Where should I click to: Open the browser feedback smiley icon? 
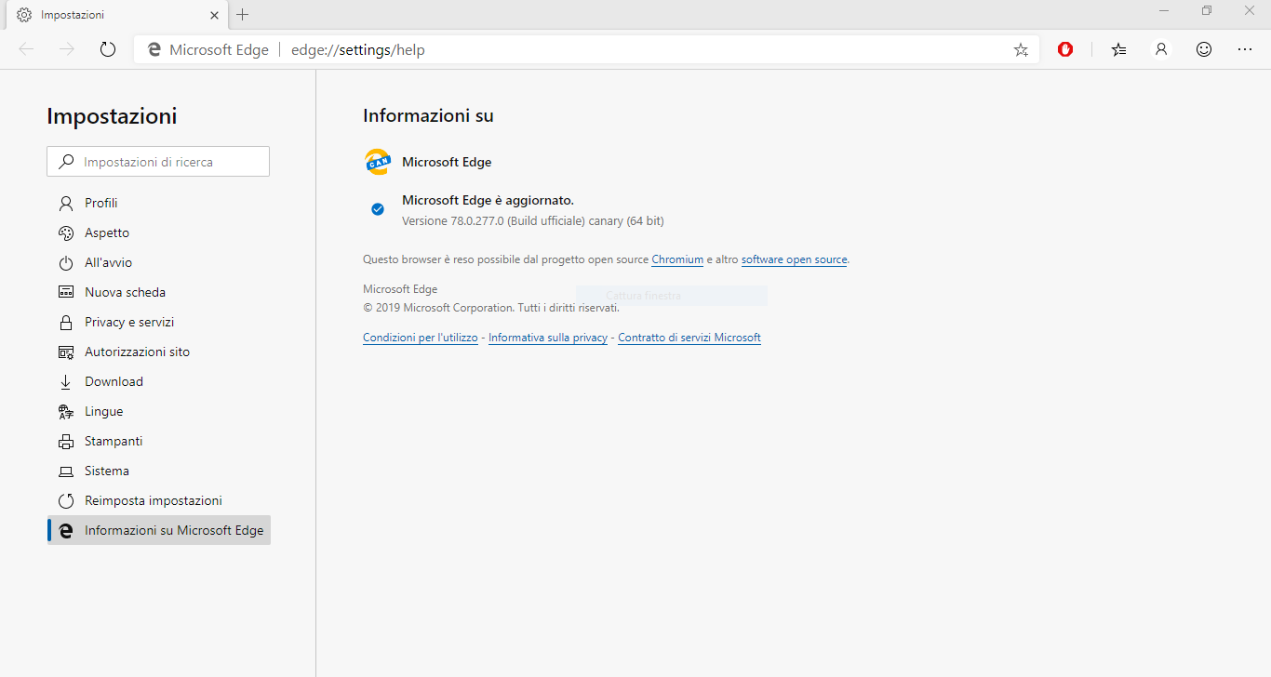click(x=1203, y=49)
